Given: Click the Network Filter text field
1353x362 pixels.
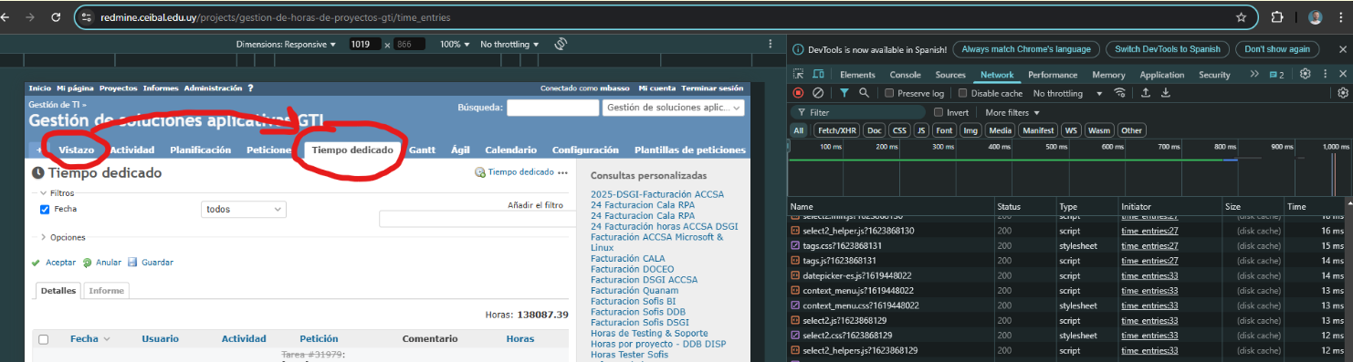Looking at the screenshot, I should point(859,112).
